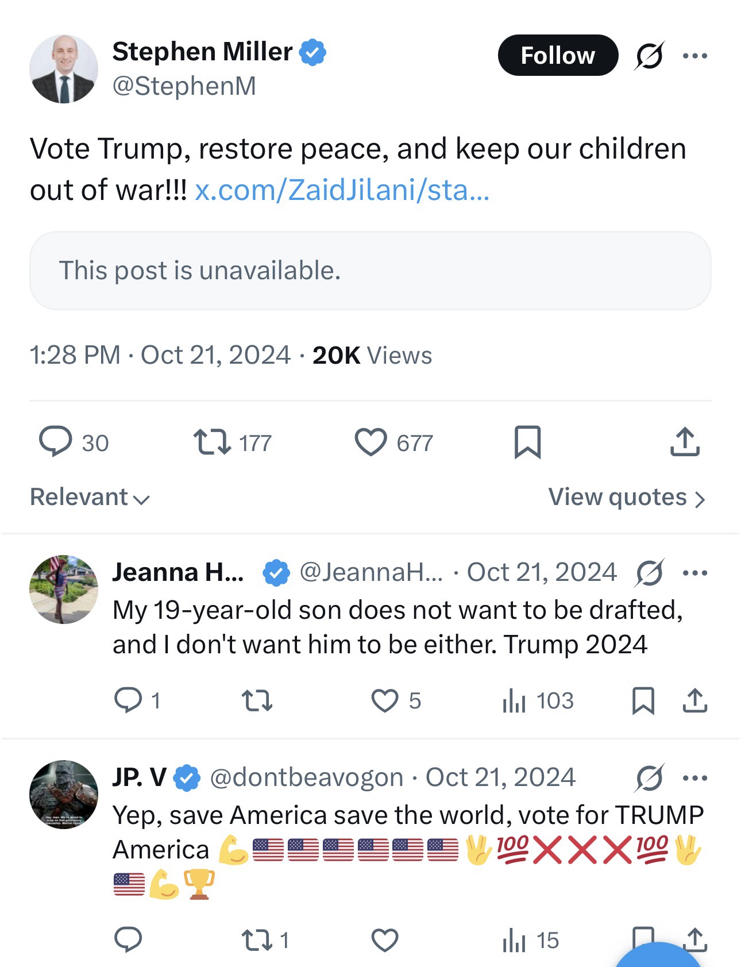Open the x.com/ZaidJilani link
This screenshot has width=741, height=967.
click(x=342, y=190)
